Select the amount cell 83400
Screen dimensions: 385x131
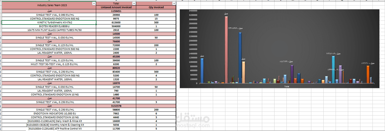(x=116, y=71)
